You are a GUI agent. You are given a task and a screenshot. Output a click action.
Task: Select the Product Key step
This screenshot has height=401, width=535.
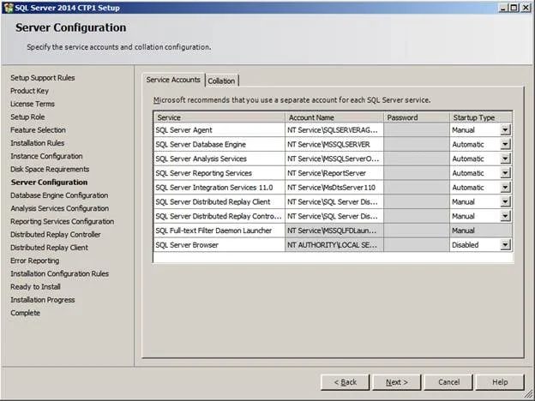(x=29, y=91)
